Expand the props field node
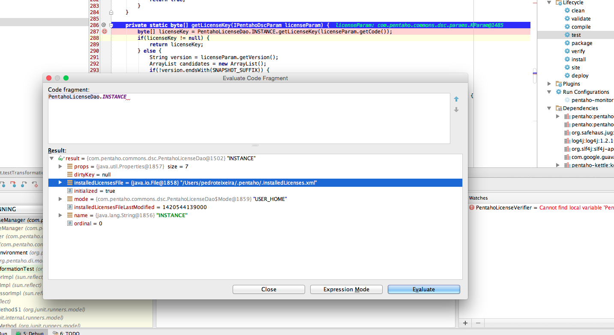 pos(60,167)
